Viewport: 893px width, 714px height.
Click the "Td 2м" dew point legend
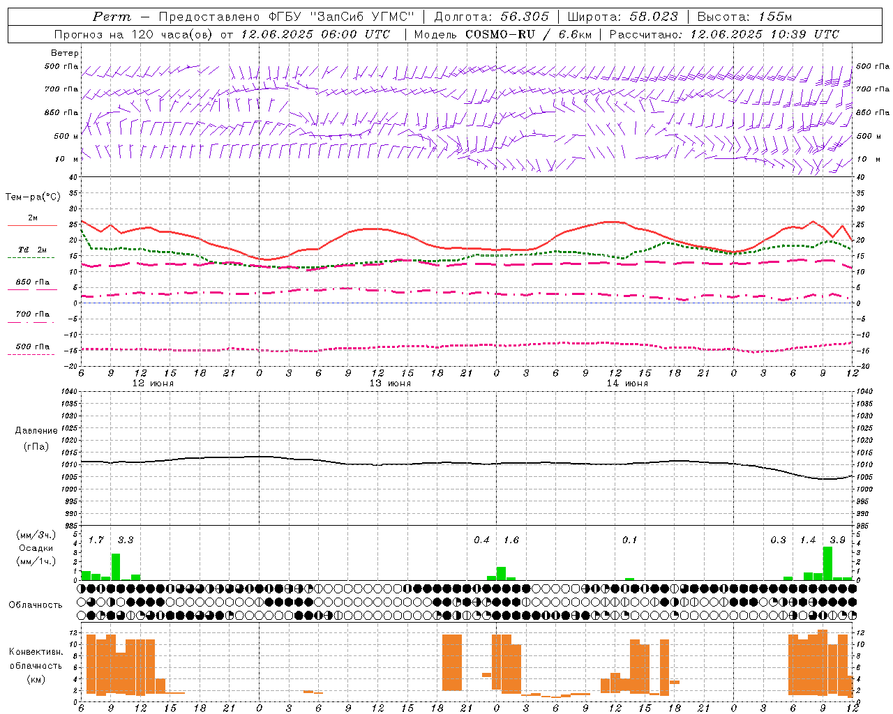tap(32, 250)
